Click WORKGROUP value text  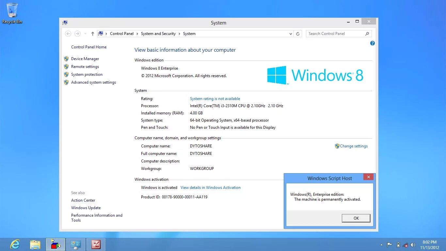click(x=202, y=169)
